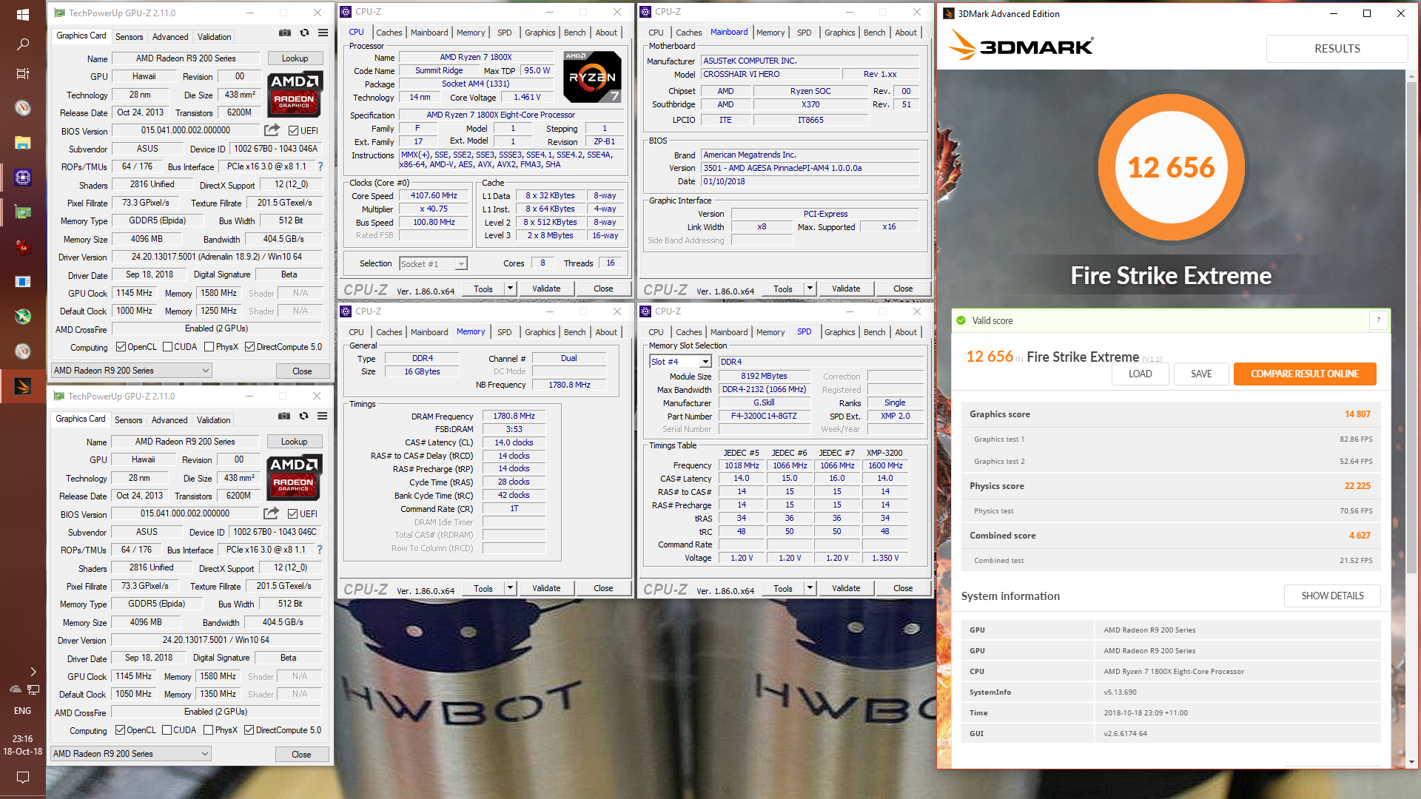Click camera icon in lower GPU-Z window
This screenshot has width=1421, height=799.
tap(284, 416)
